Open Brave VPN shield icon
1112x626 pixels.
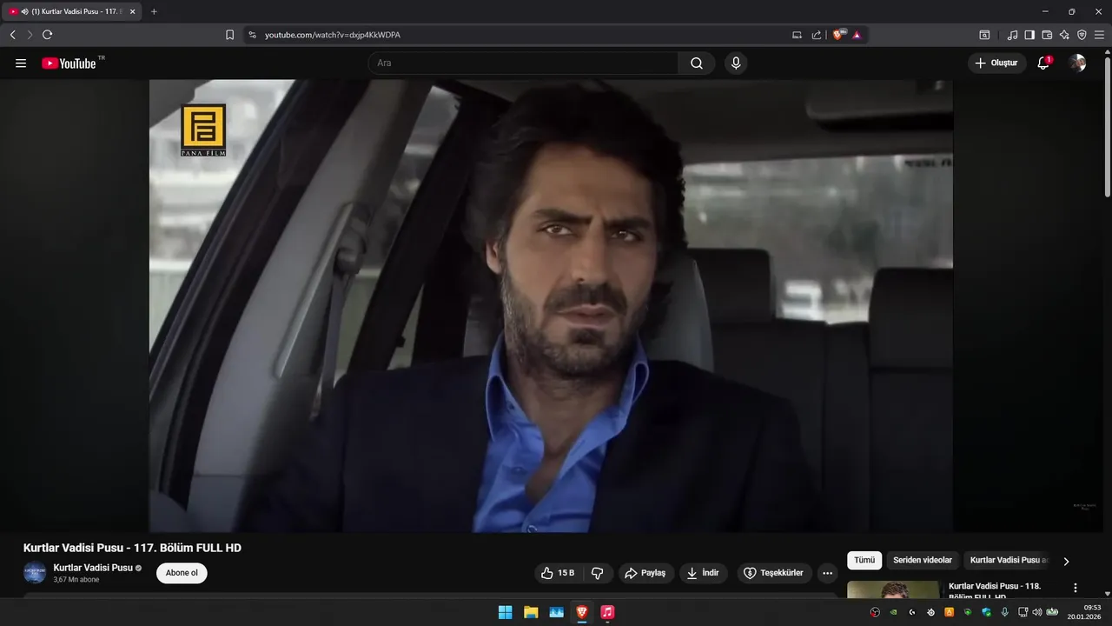pos(1082,35)
